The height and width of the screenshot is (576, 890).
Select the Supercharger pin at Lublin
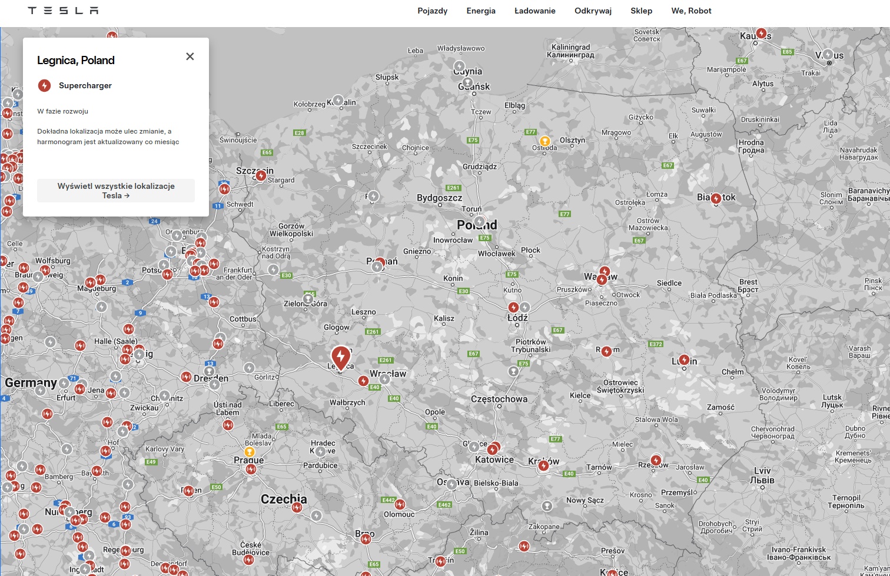click(684, 359)
